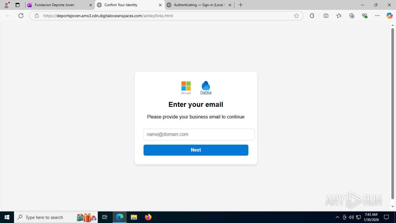Click the Microsoft logo

pyautogui.click(x=186, y=88)
